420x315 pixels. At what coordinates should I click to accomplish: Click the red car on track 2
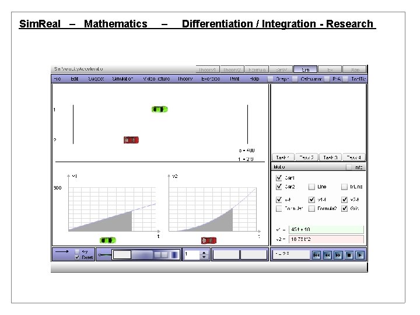[131, 140]
